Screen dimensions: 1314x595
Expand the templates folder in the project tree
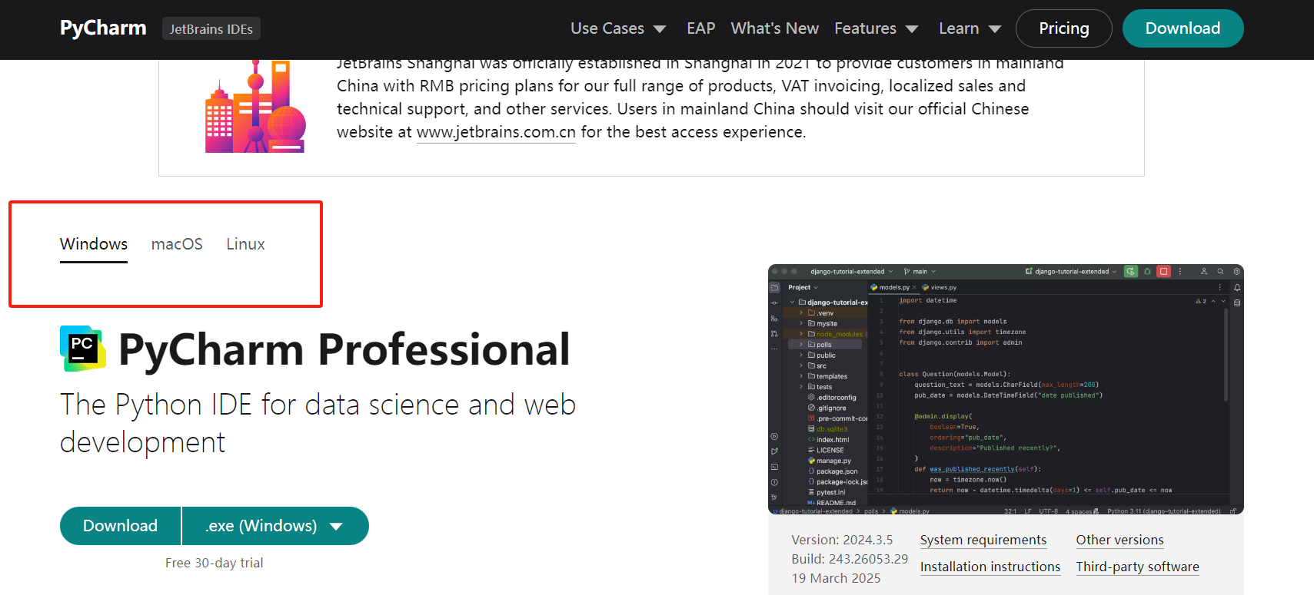coord(801,376)
